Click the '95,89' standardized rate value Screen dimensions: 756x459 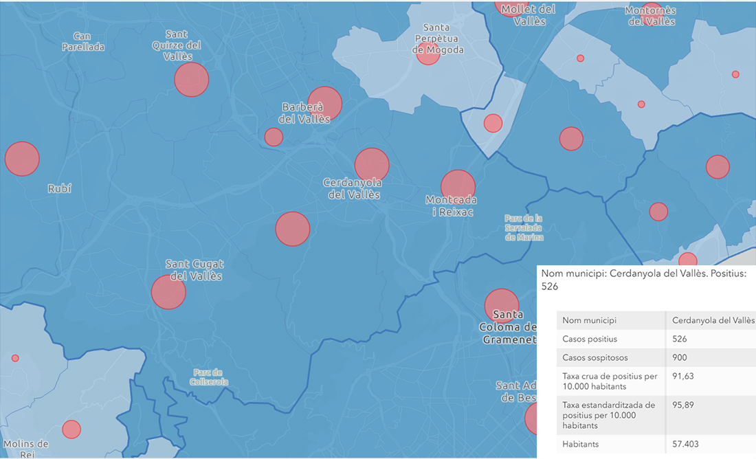[x=683, y=405]
